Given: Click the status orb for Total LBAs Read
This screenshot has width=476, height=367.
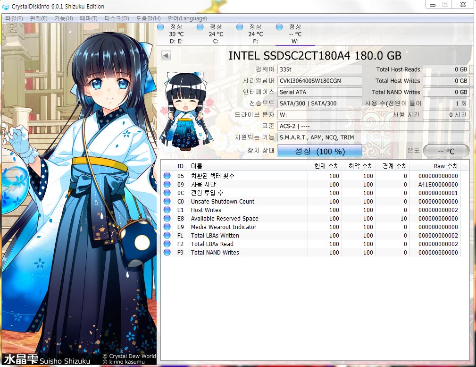Looking at the screenshot, I should pyautogui.click(x=167, y=244).
